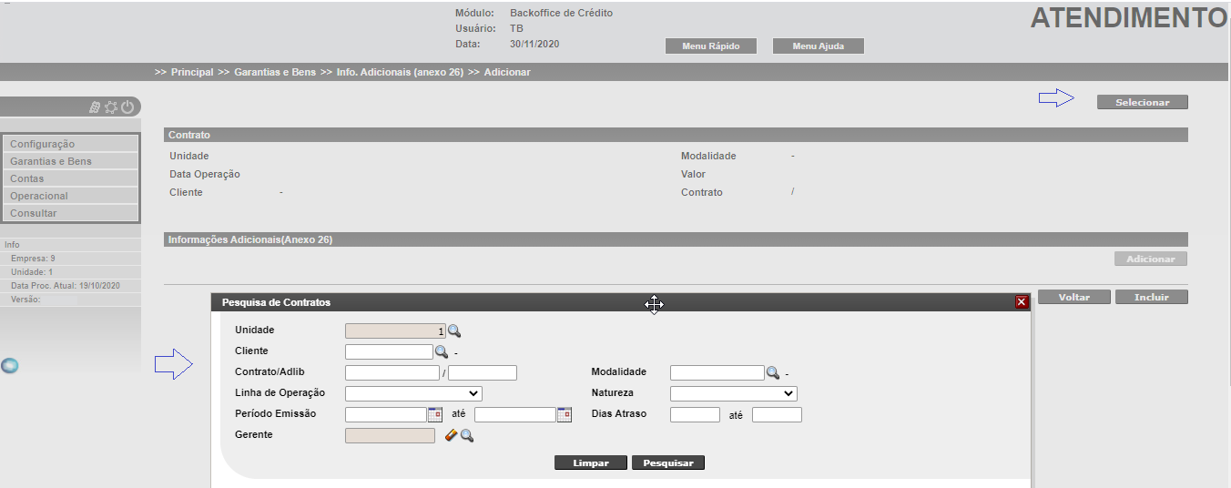Expand the Linha de Operação dropdown
Image resolution: width=1231 pixels, height=488 pixels.
pos(413,393)
